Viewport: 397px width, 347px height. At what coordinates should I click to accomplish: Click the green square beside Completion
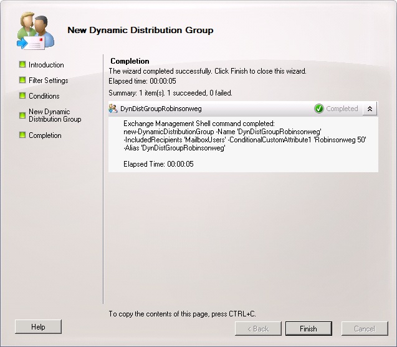pos(22,135)
